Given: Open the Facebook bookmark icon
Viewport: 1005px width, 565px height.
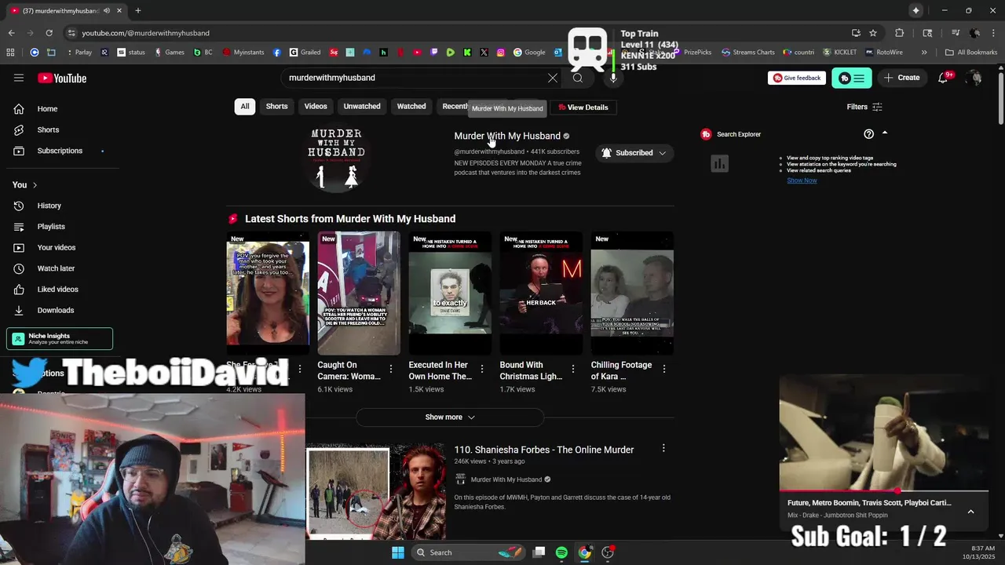Looking at the screenshot, I should point(277,53).
